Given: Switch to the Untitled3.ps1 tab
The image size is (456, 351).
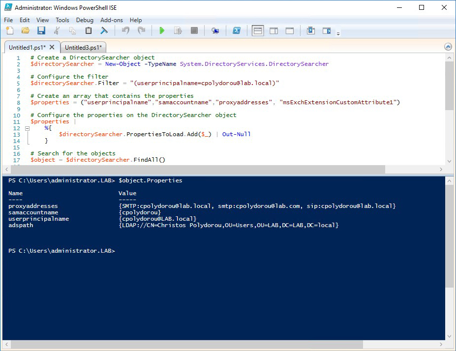Looking at the screenshot, I should pyautogui.click(x=84, y=47).
